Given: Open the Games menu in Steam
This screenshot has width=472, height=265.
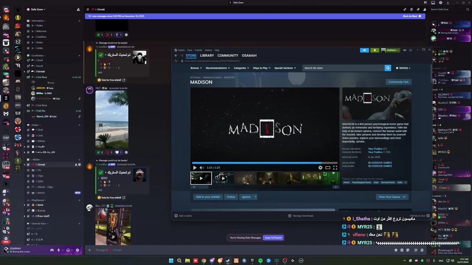Looking at the screenshot, I should click(208, 50).
